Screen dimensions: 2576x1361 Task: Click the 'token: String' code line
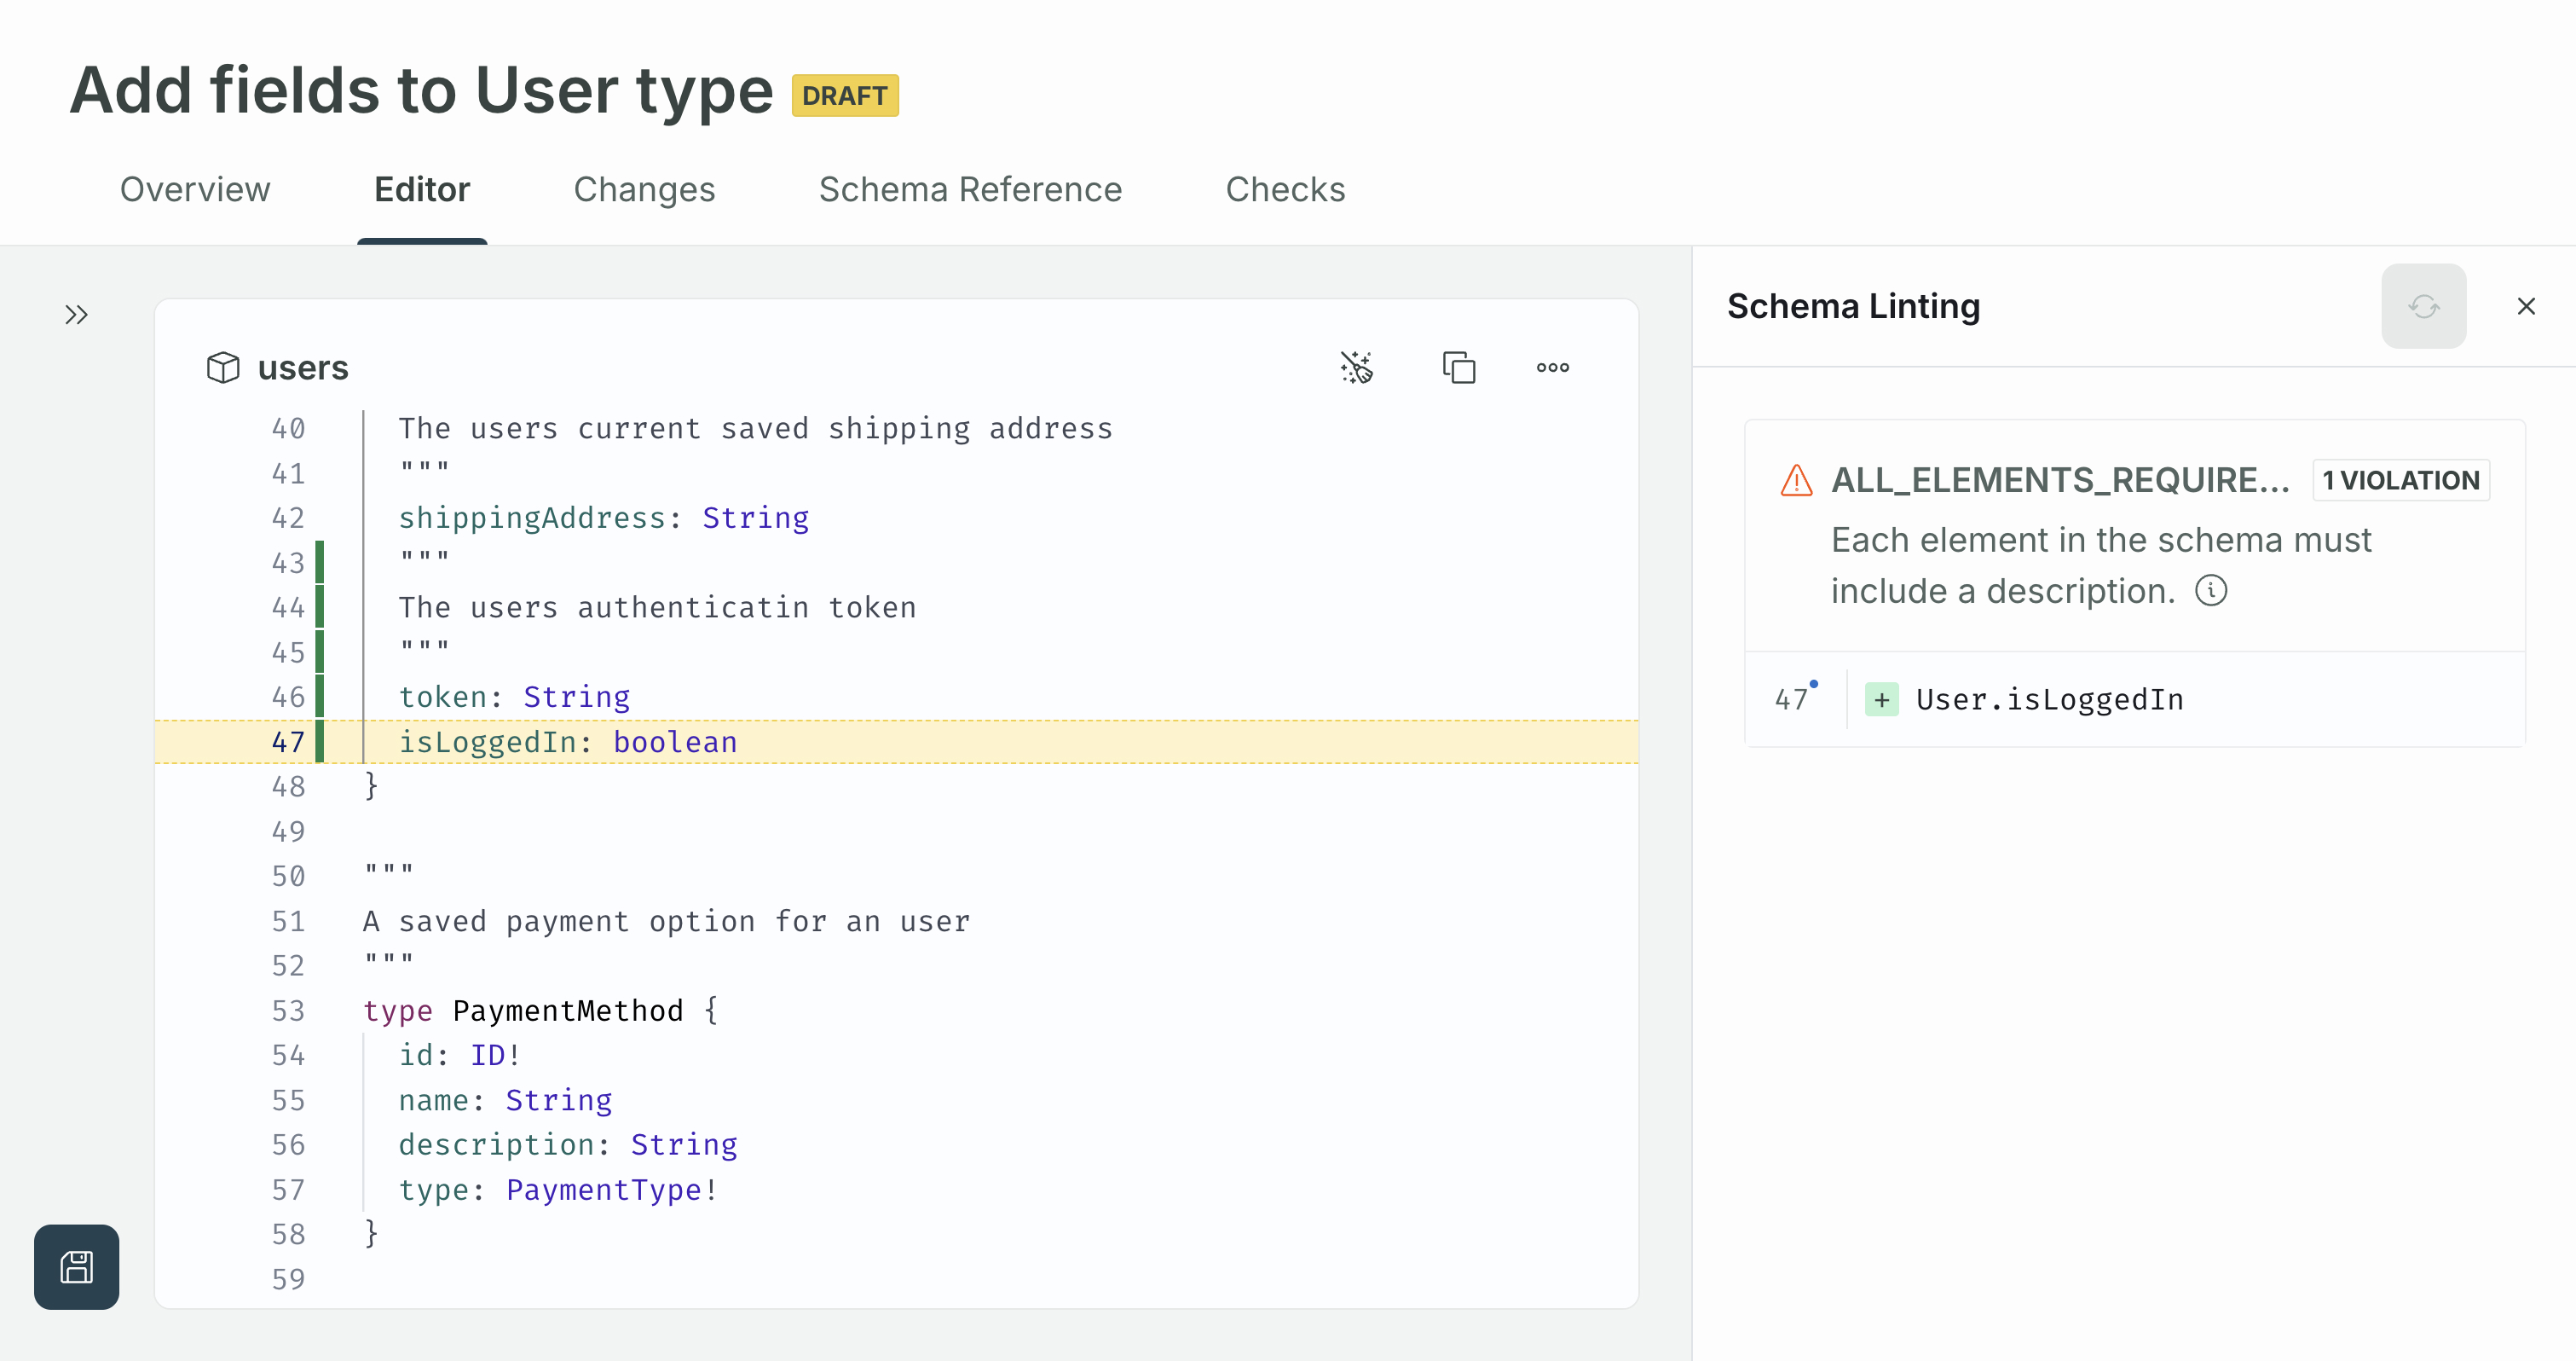point(514,697)
